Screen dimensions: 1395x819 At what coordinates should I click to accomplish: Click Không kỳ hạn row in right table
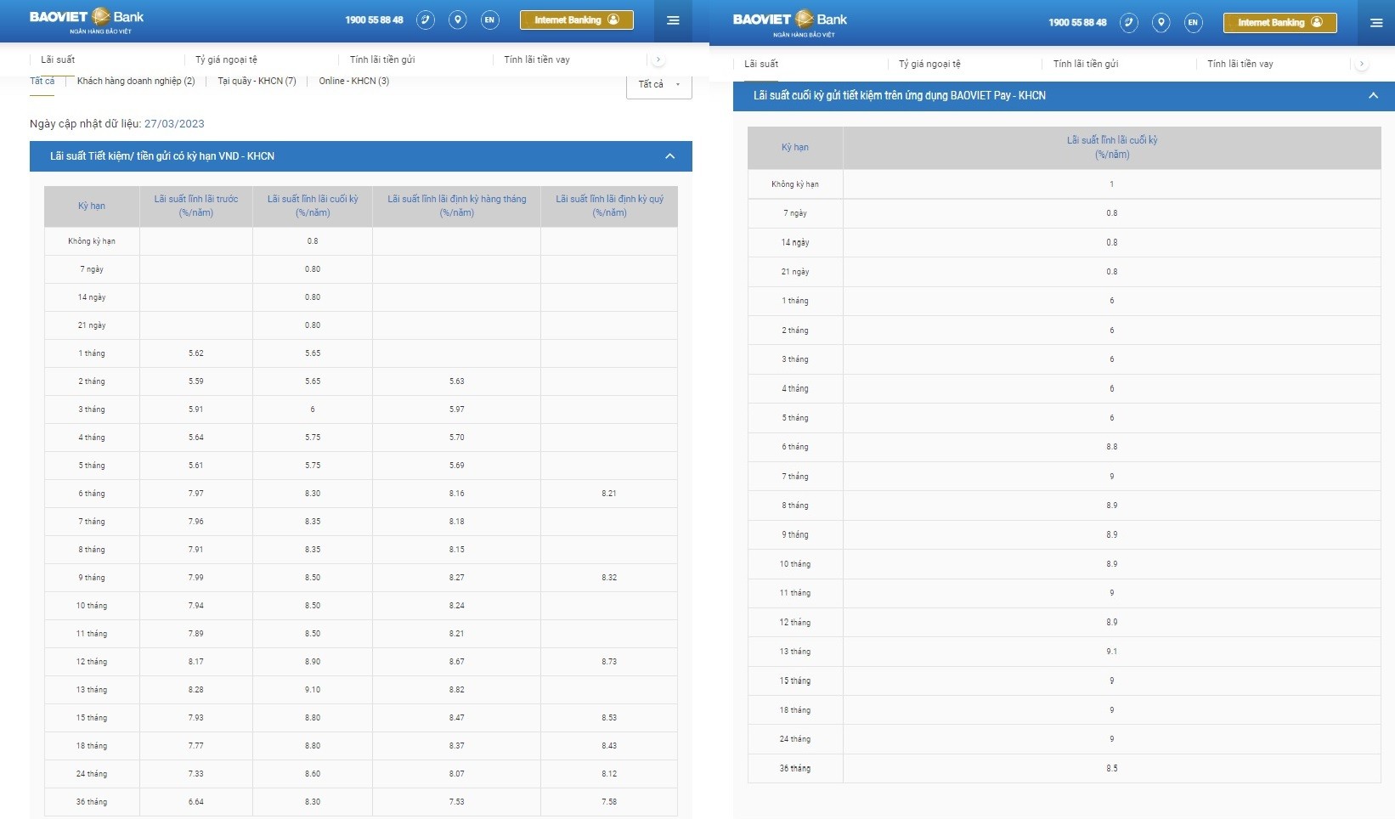click(1065, 184)
